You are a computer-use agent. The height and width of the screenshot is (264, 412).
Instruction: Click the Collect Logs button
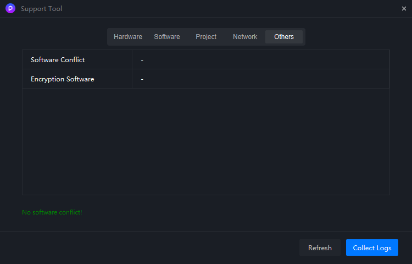point(372,248)
